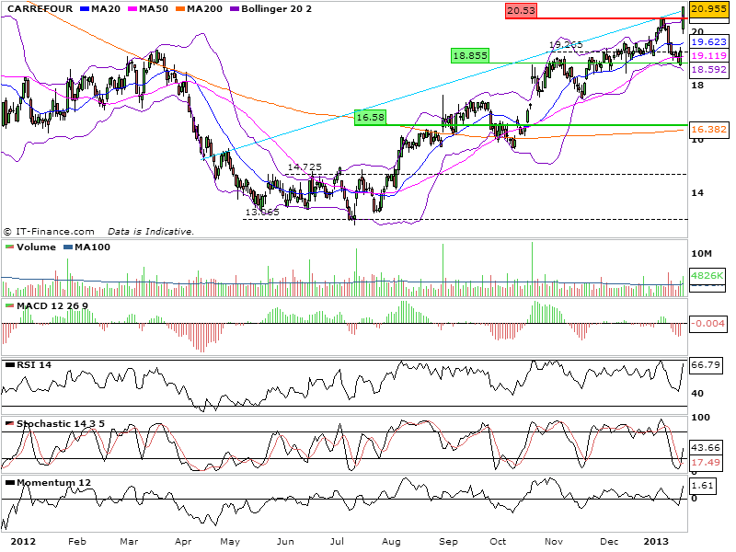
Task: Open the IT-Finance.com copyright text
Action: pos(50,232)
